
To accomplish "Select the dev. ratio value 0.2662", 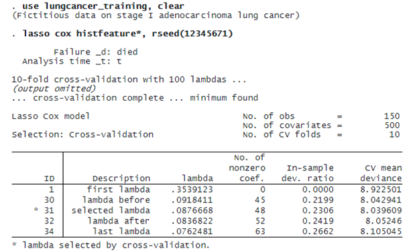I will (x=318, y=231).
